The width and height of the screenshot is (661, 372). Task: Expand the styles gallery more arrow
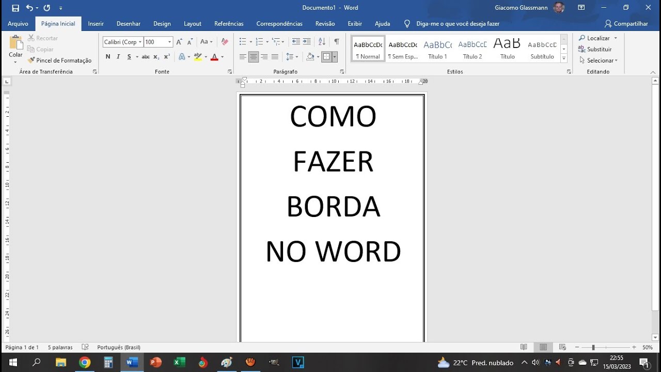pos(564,59)
